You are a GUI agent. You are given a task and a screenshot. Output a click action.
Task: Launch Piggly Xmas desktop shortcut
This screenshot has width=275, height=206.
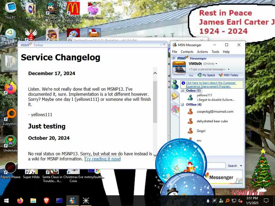[x=94, y=10]
